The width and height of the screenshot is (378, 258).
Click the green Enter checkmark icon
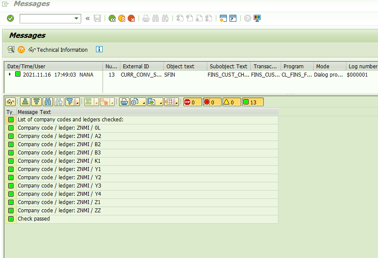pos(10,18)
